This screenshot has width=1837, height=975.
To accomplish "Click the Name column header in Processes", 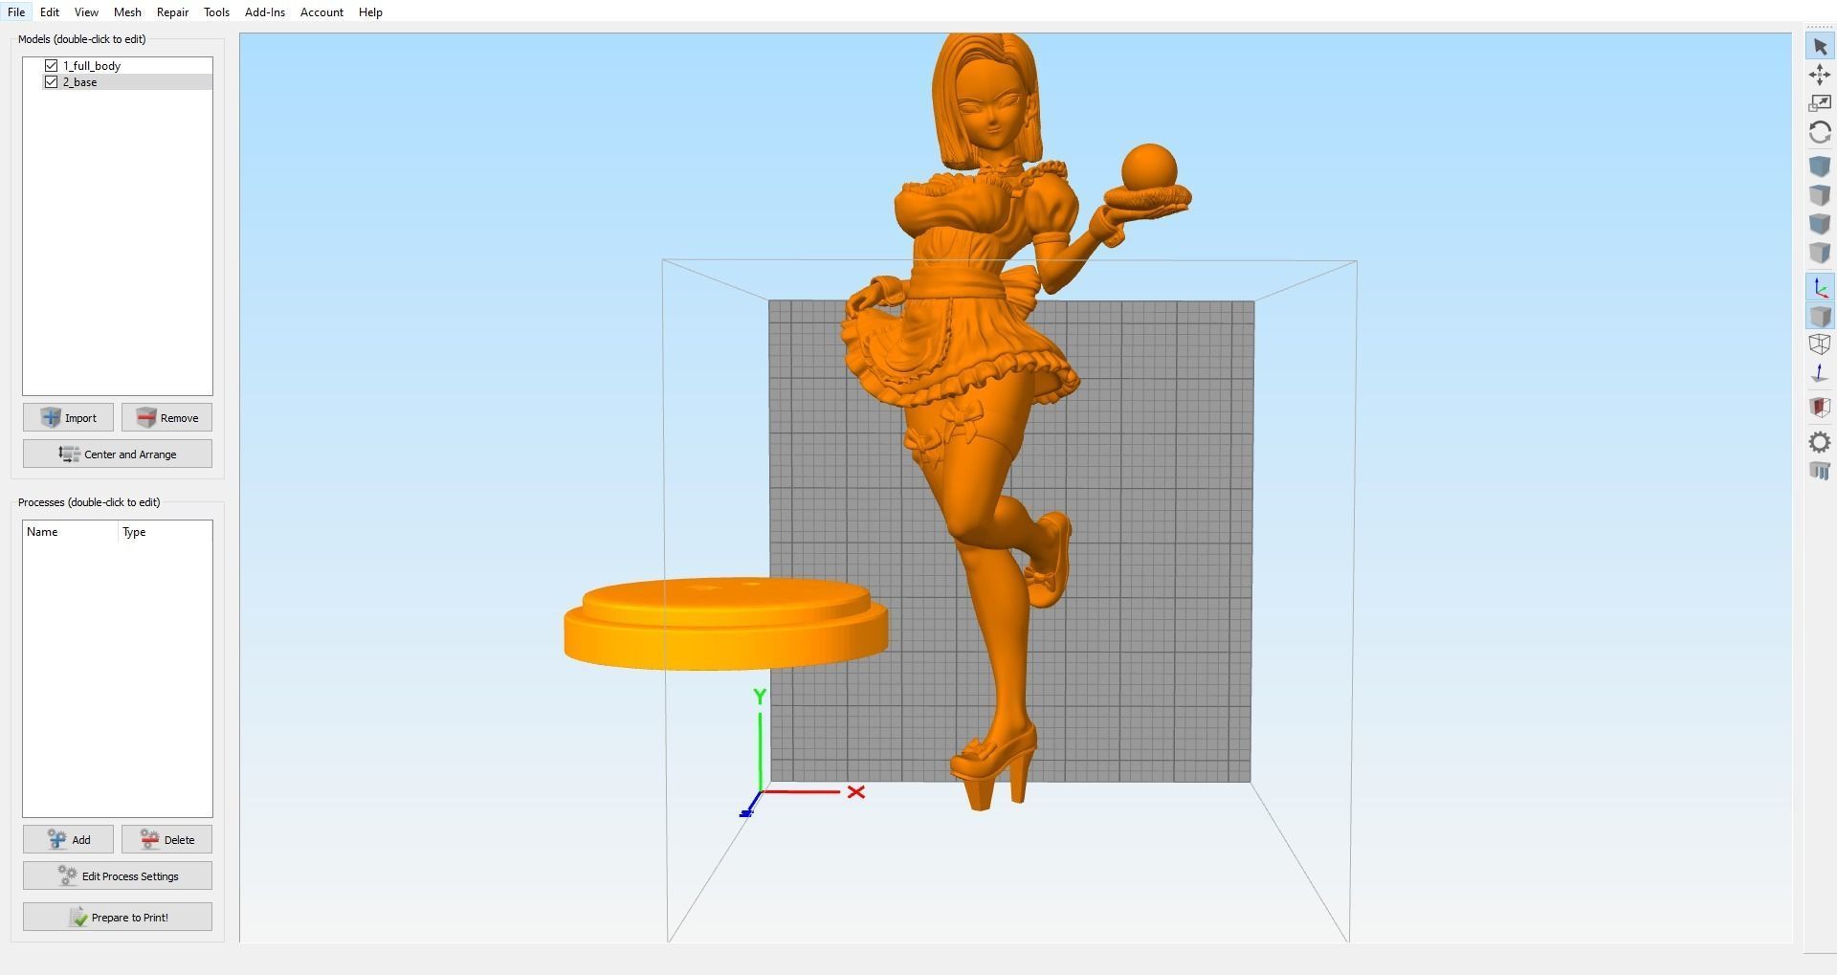I will point(71,532).
